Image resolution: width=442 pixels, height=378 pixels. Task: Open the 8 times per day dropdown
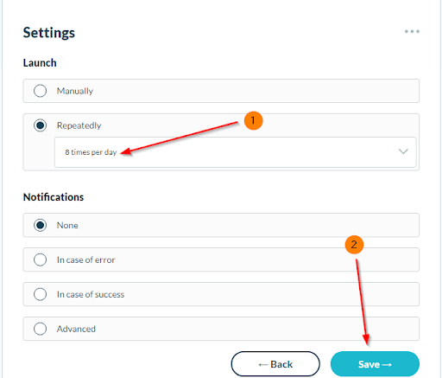(236, 152)
